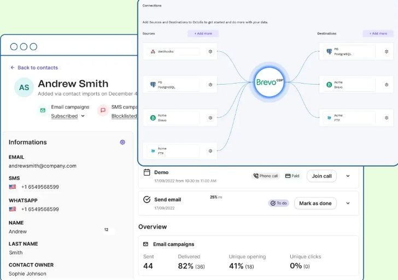Click the Join call button
Screen dimensions: 398x280
coord(321,176)
